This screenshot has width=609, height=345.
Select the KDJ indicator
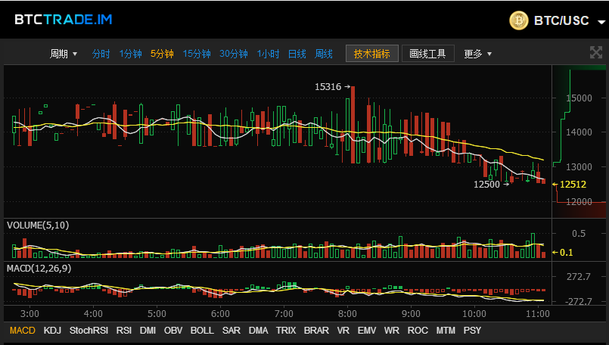click(x=52, y=331)
